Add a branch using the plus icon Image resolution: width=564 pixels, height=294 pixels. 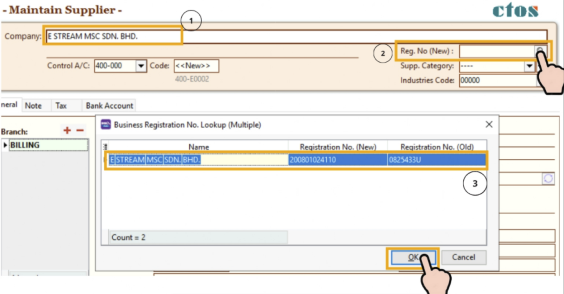[67, 130]
